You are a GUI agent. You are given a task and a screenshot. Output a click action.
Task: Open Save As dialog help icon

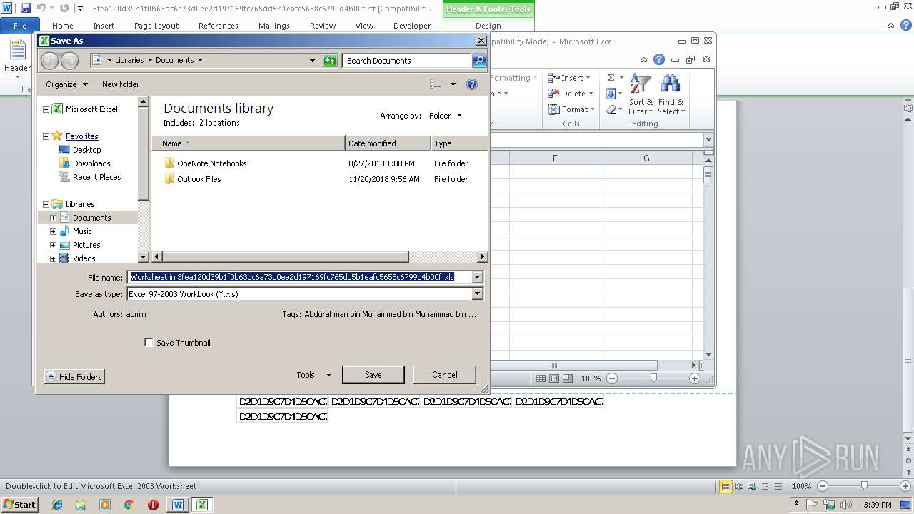[471, 84]
